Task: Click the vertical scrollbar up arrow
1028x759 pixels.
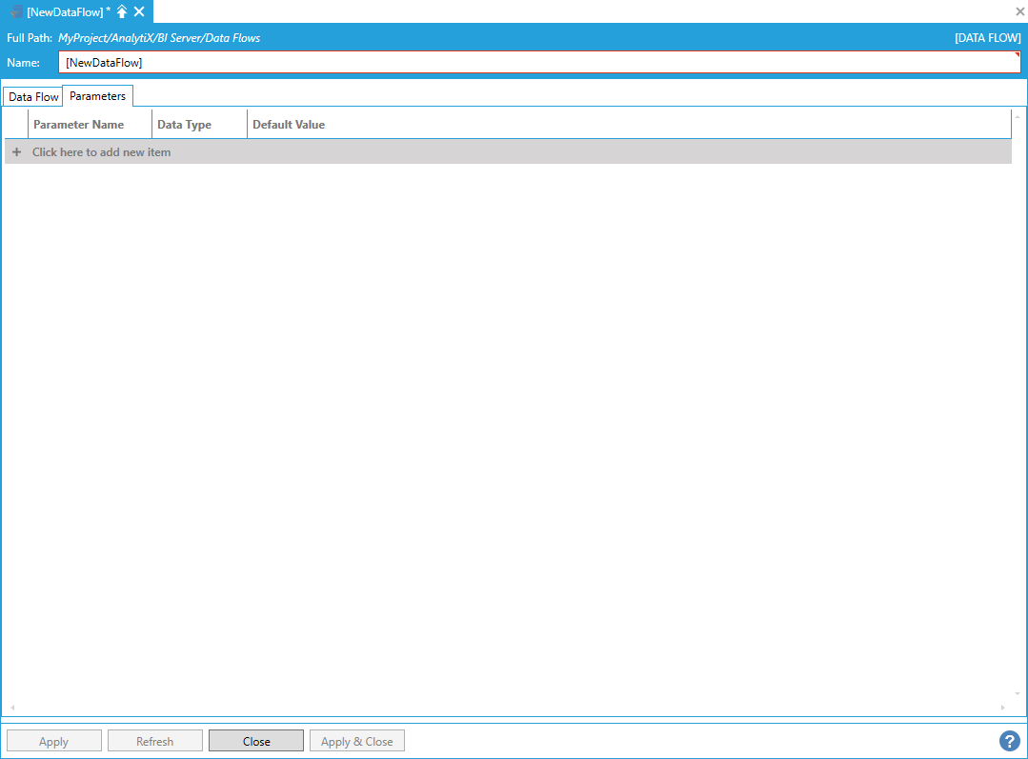Action: pos(1018,116)
